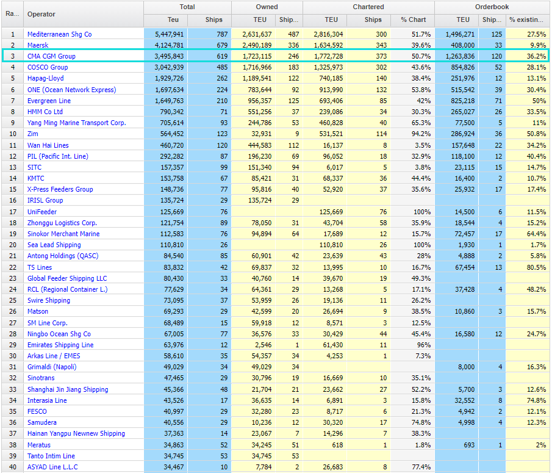
Task: Open Sinokor Merchant Marine link
Action: (63, 234)
